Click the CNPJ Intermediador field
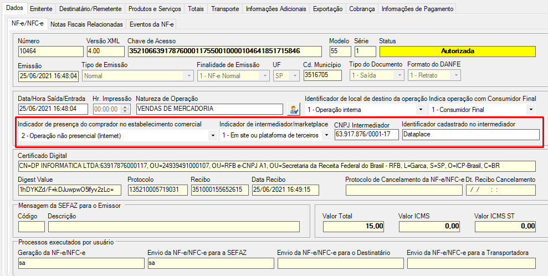The image size is (548, 276). point(366,135)
